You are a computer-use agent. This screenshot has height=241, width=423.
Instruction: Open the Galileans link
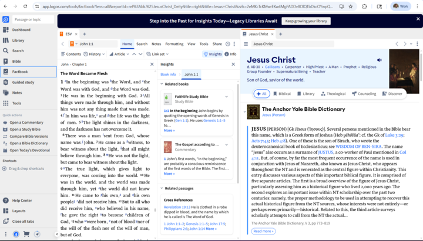(x=272, y=67)
